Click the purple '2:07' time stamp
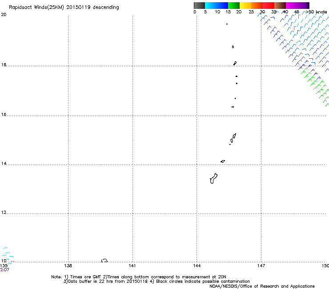This screenshot has width=329, height=289. [4, 270]
